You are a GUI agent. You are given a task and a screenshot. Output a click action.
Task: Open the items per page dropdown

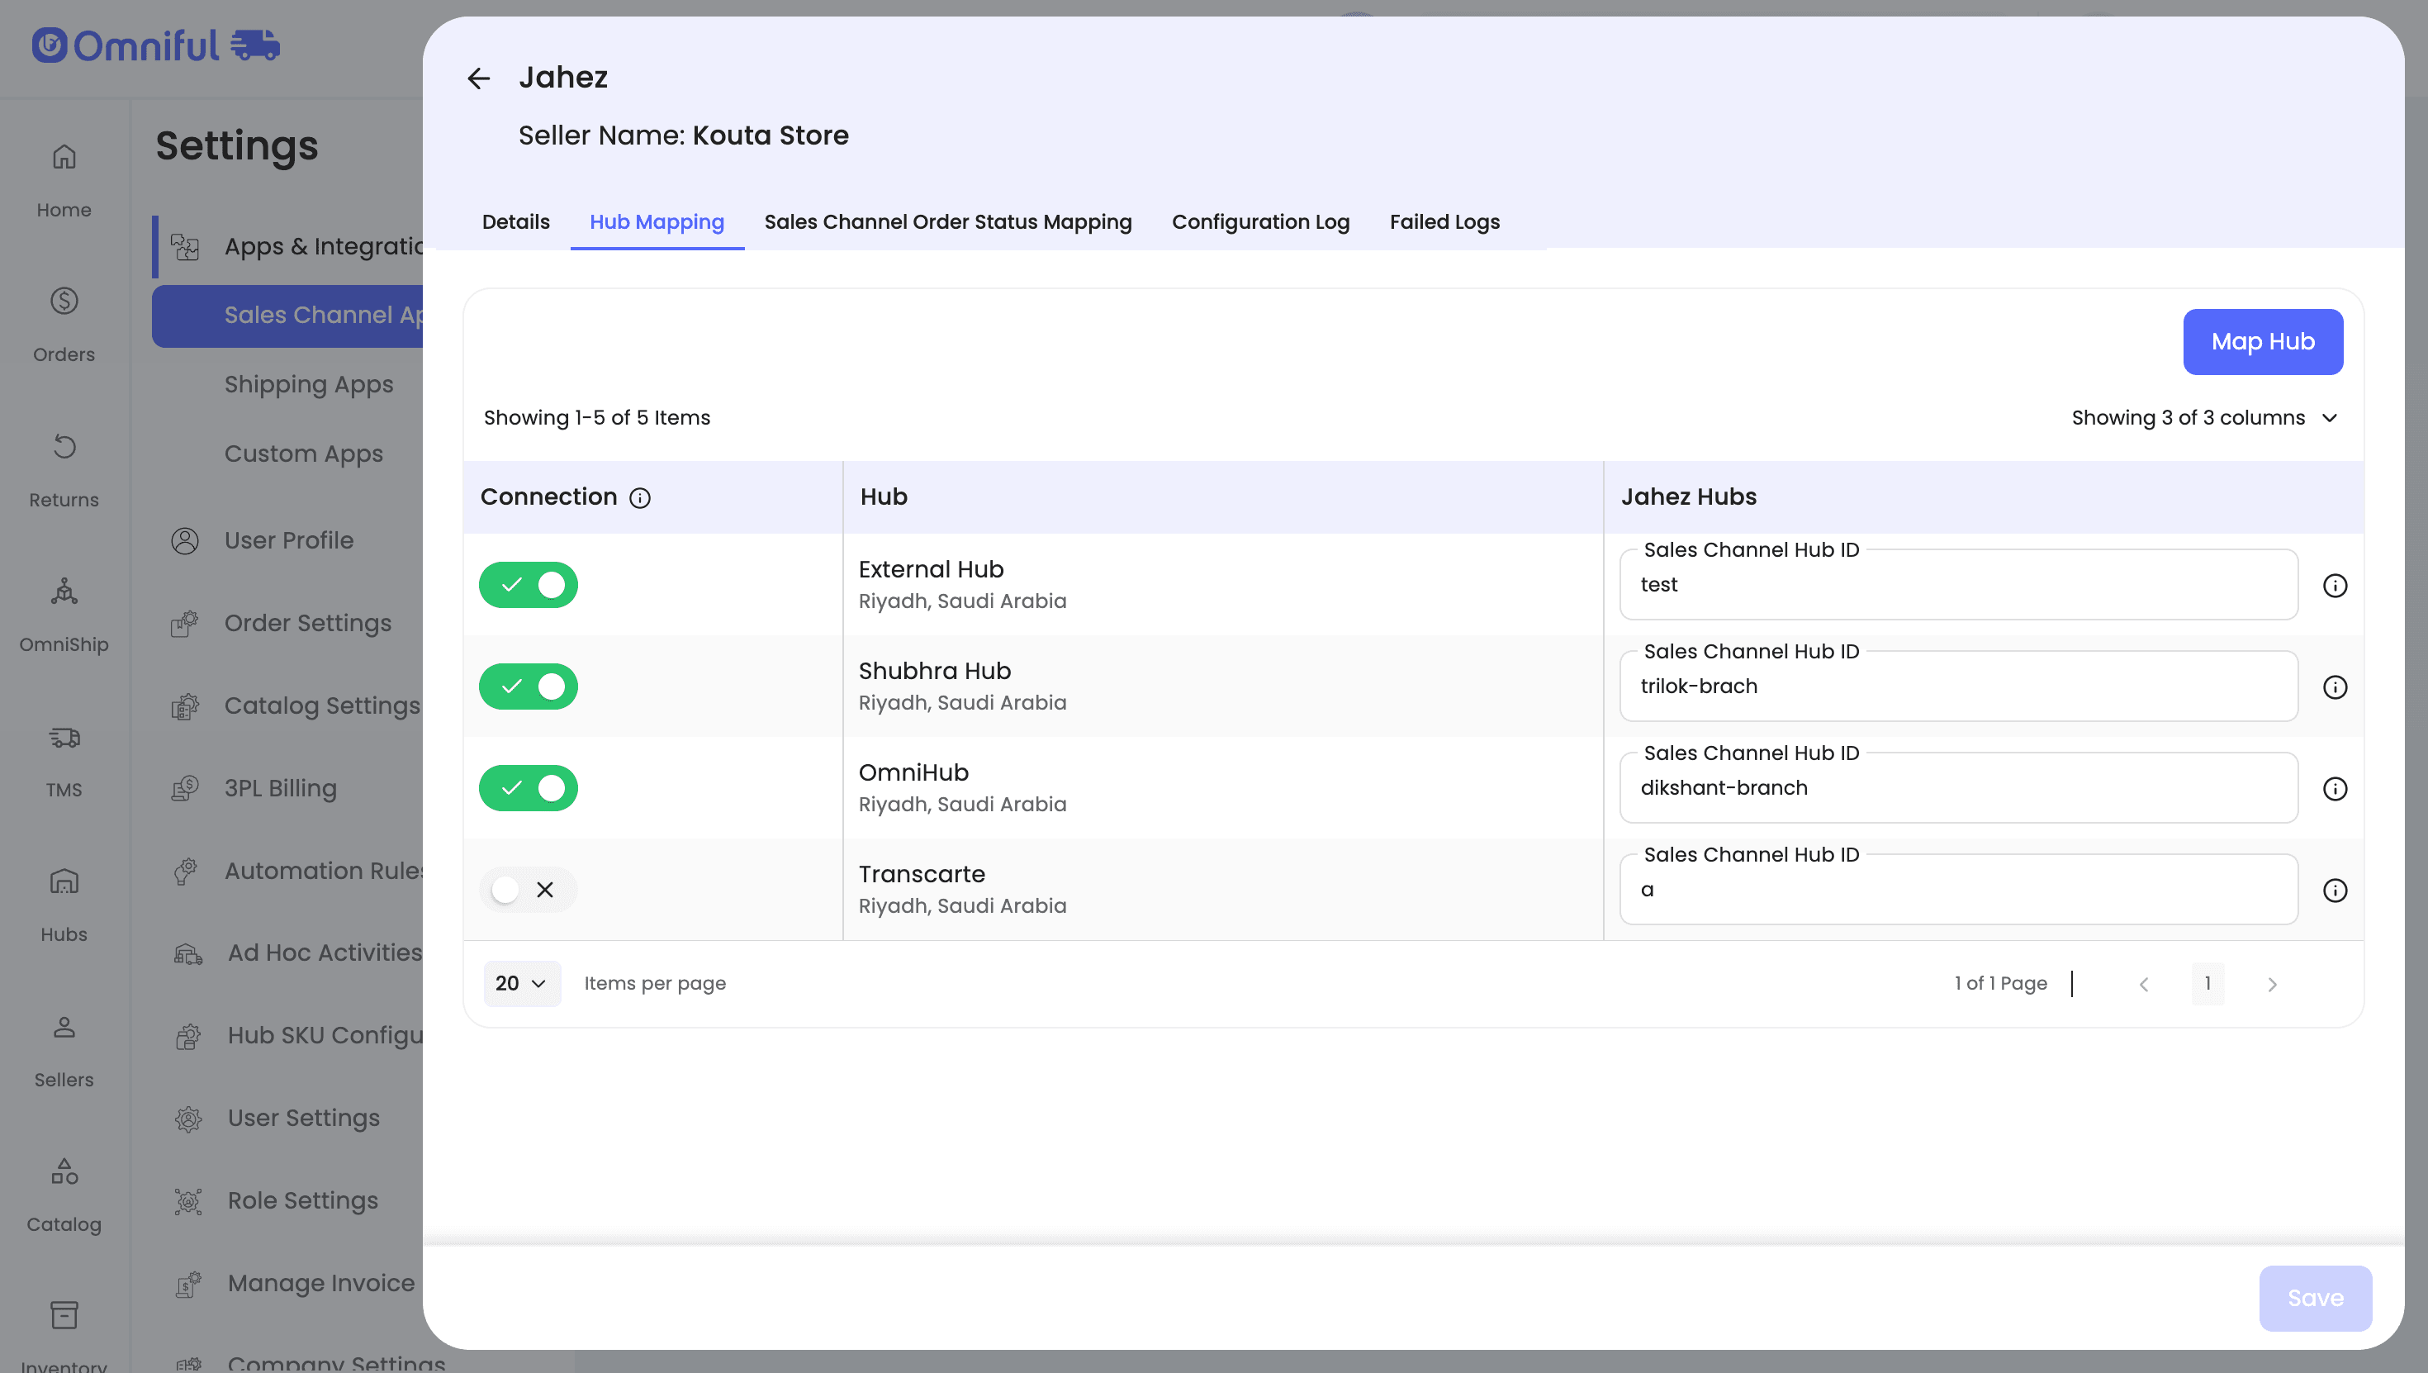pos(521,984)
